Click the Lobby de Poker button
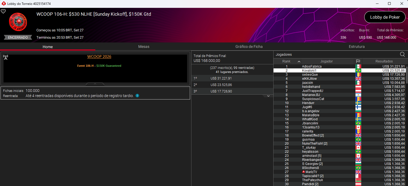This screenshot has width=408, height=186. 385,17
